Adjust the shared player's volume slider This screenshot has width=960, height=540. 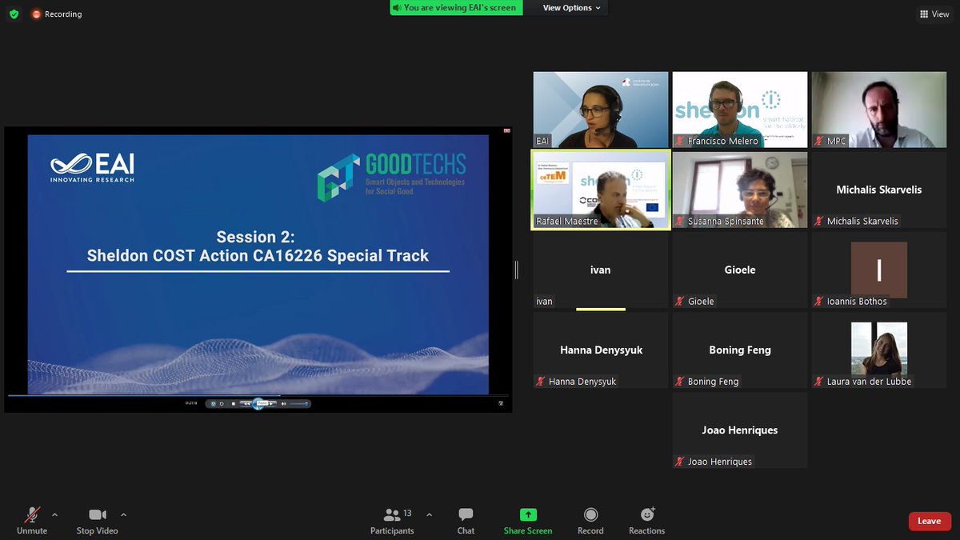point(298,404)
